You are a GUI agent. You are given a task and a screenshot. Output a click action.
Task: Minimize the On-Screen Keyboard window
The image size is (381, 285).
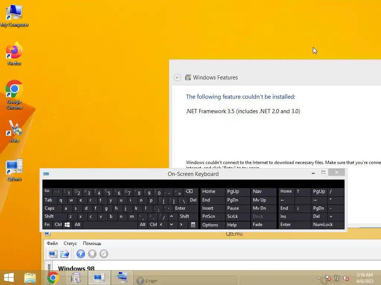[313, 173]
